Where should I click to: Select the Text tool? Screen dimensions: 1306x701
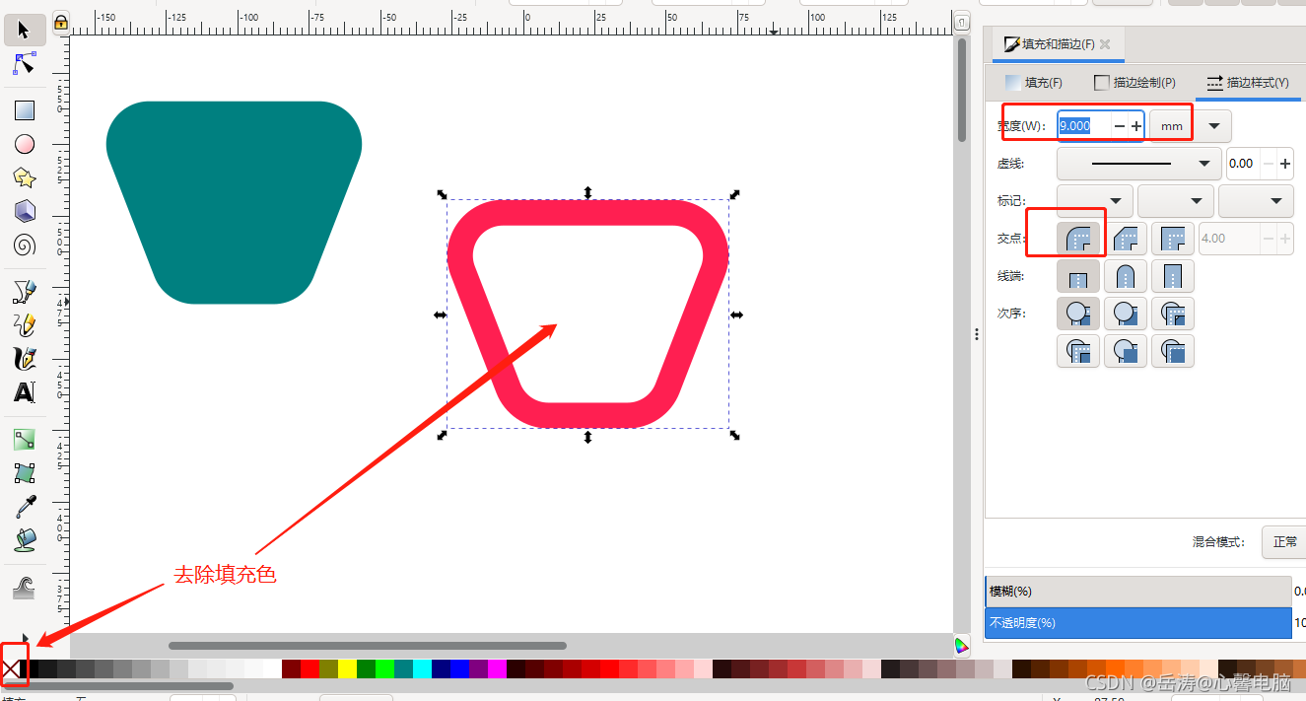(25, 392)
